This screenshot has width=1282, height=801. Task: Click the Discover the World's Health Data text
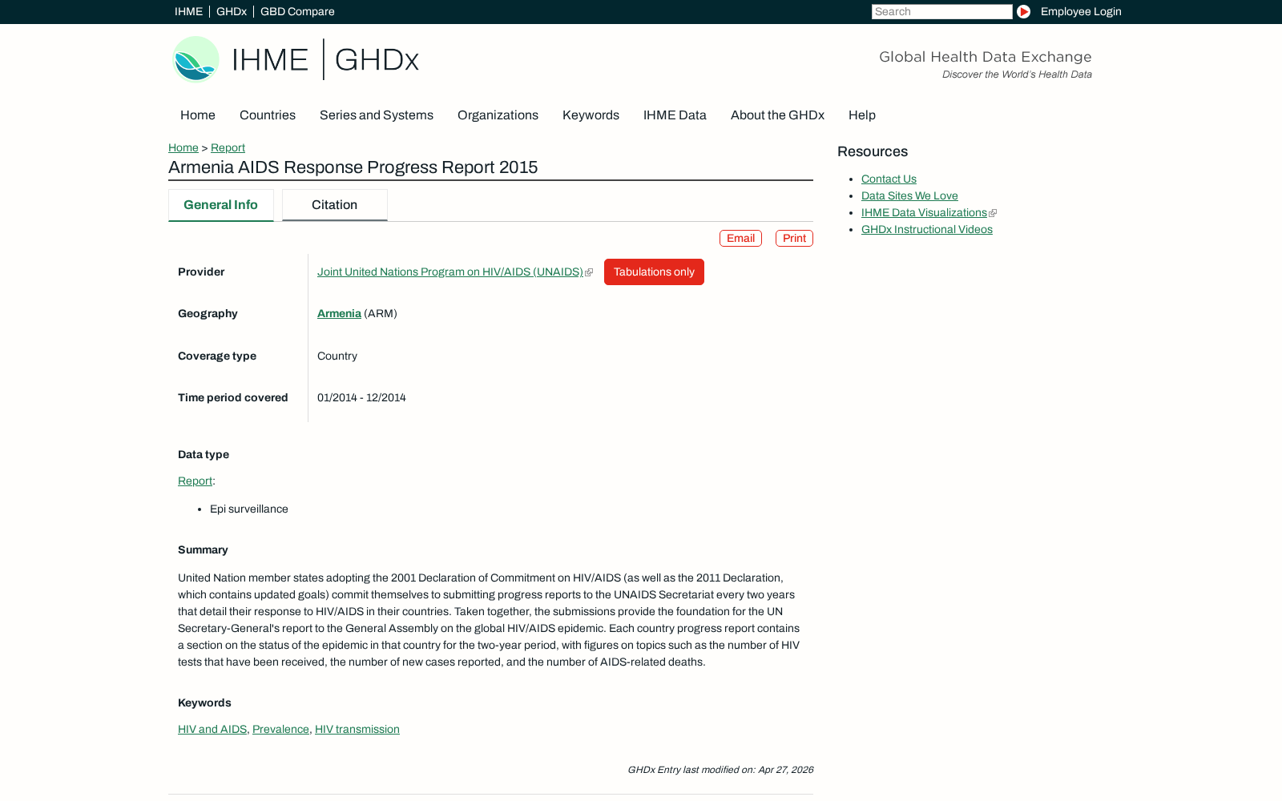(x=1017, y=74)
